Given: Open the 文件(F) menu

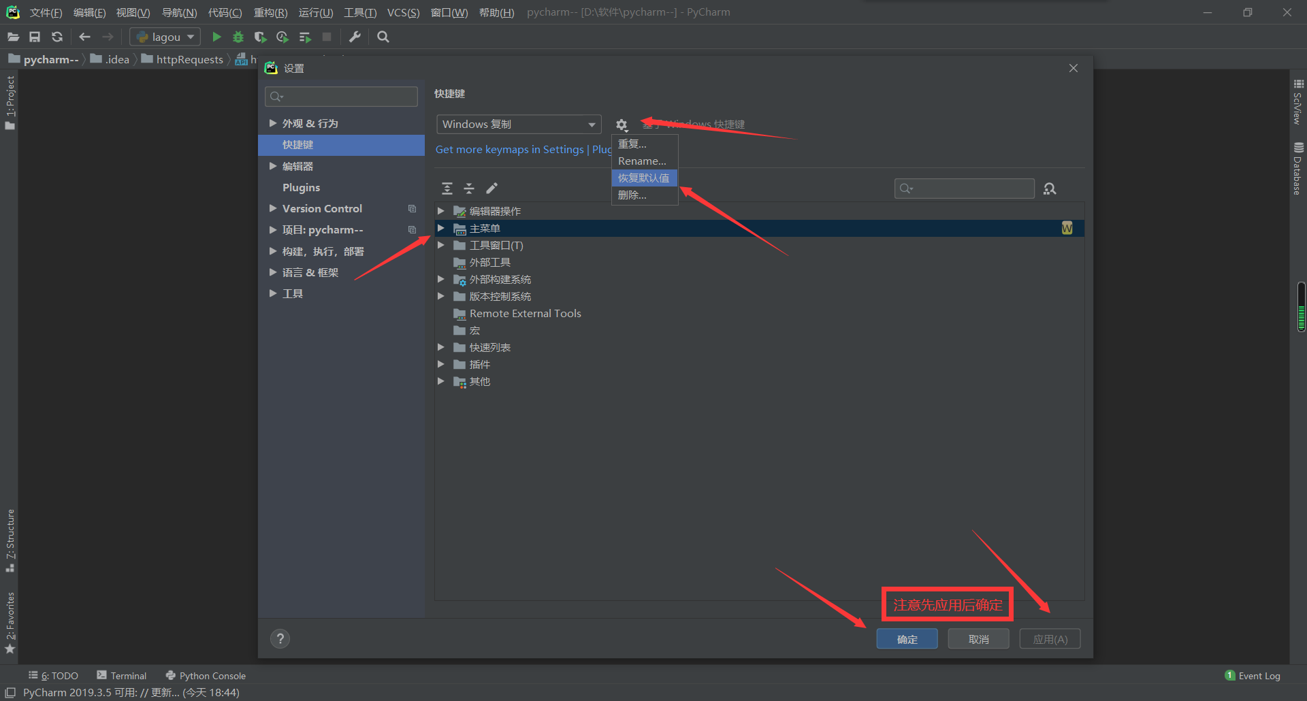Looking at the screenshot, I should tap(46, 12).
